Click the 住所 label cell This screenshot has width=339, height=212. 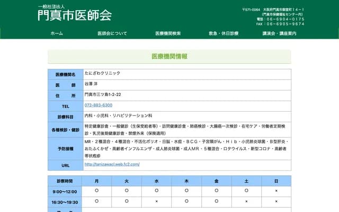66,95
